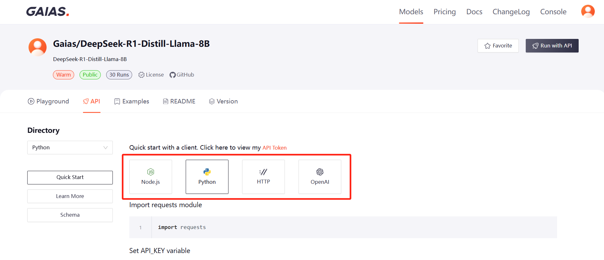Expand the Version section

(x=223, y=101)
